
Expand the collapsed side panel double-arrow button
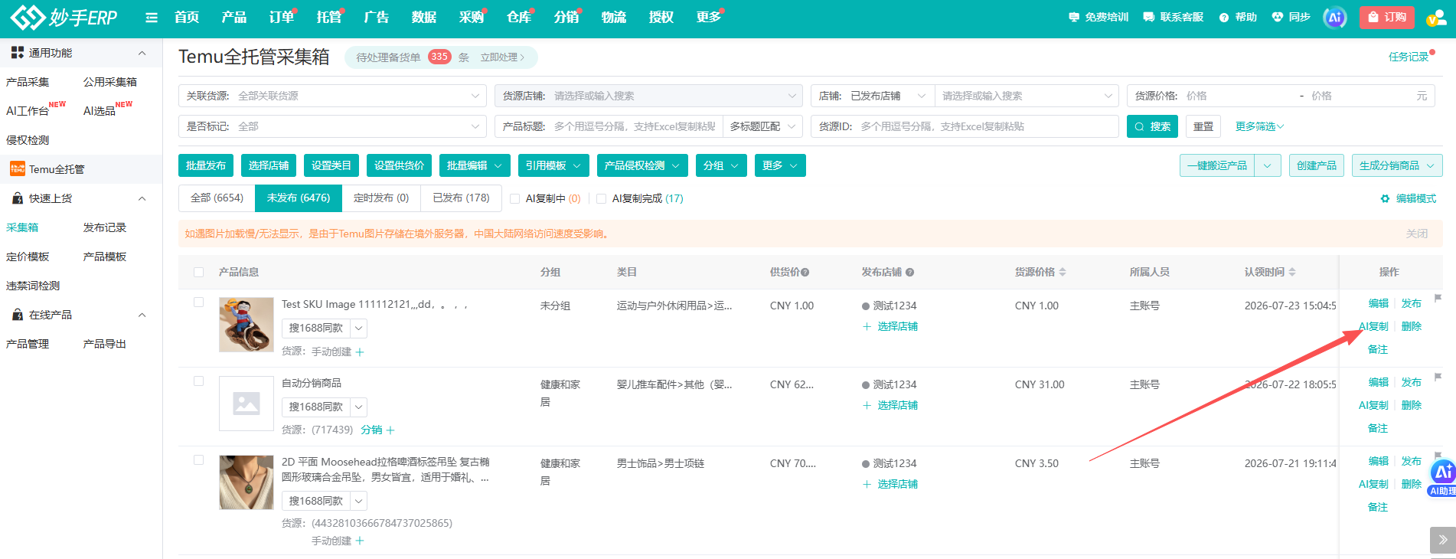tap(1442, 540)
